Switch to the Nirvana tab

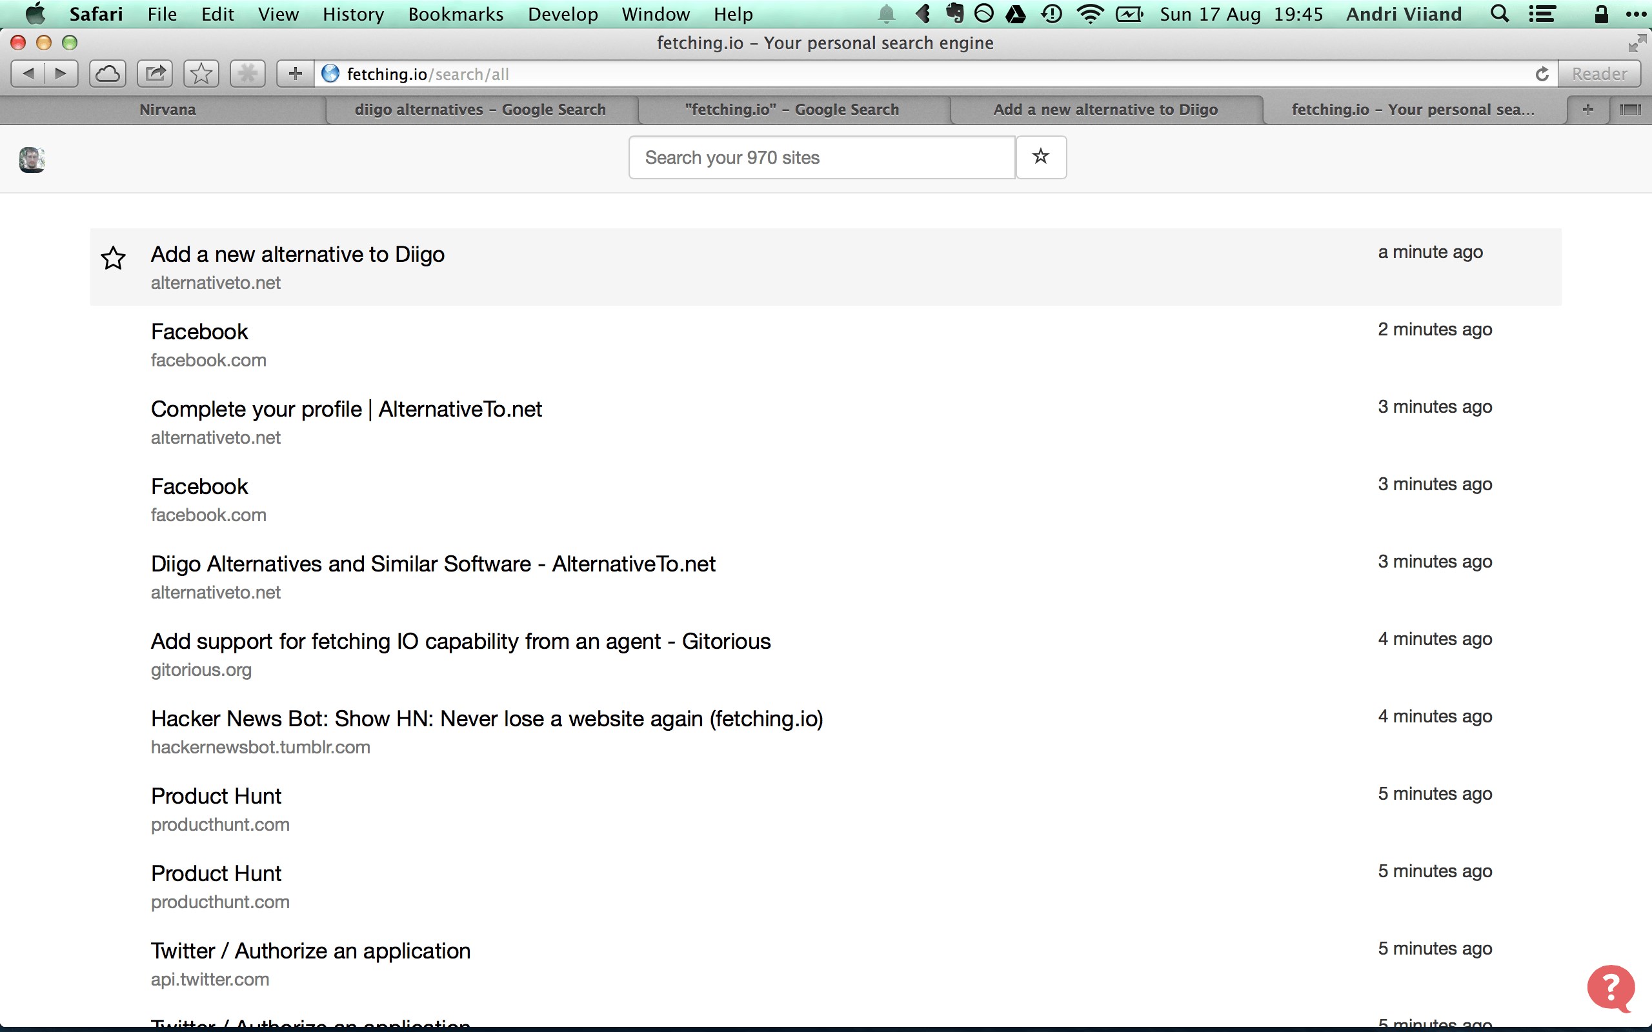pos(167,109)
